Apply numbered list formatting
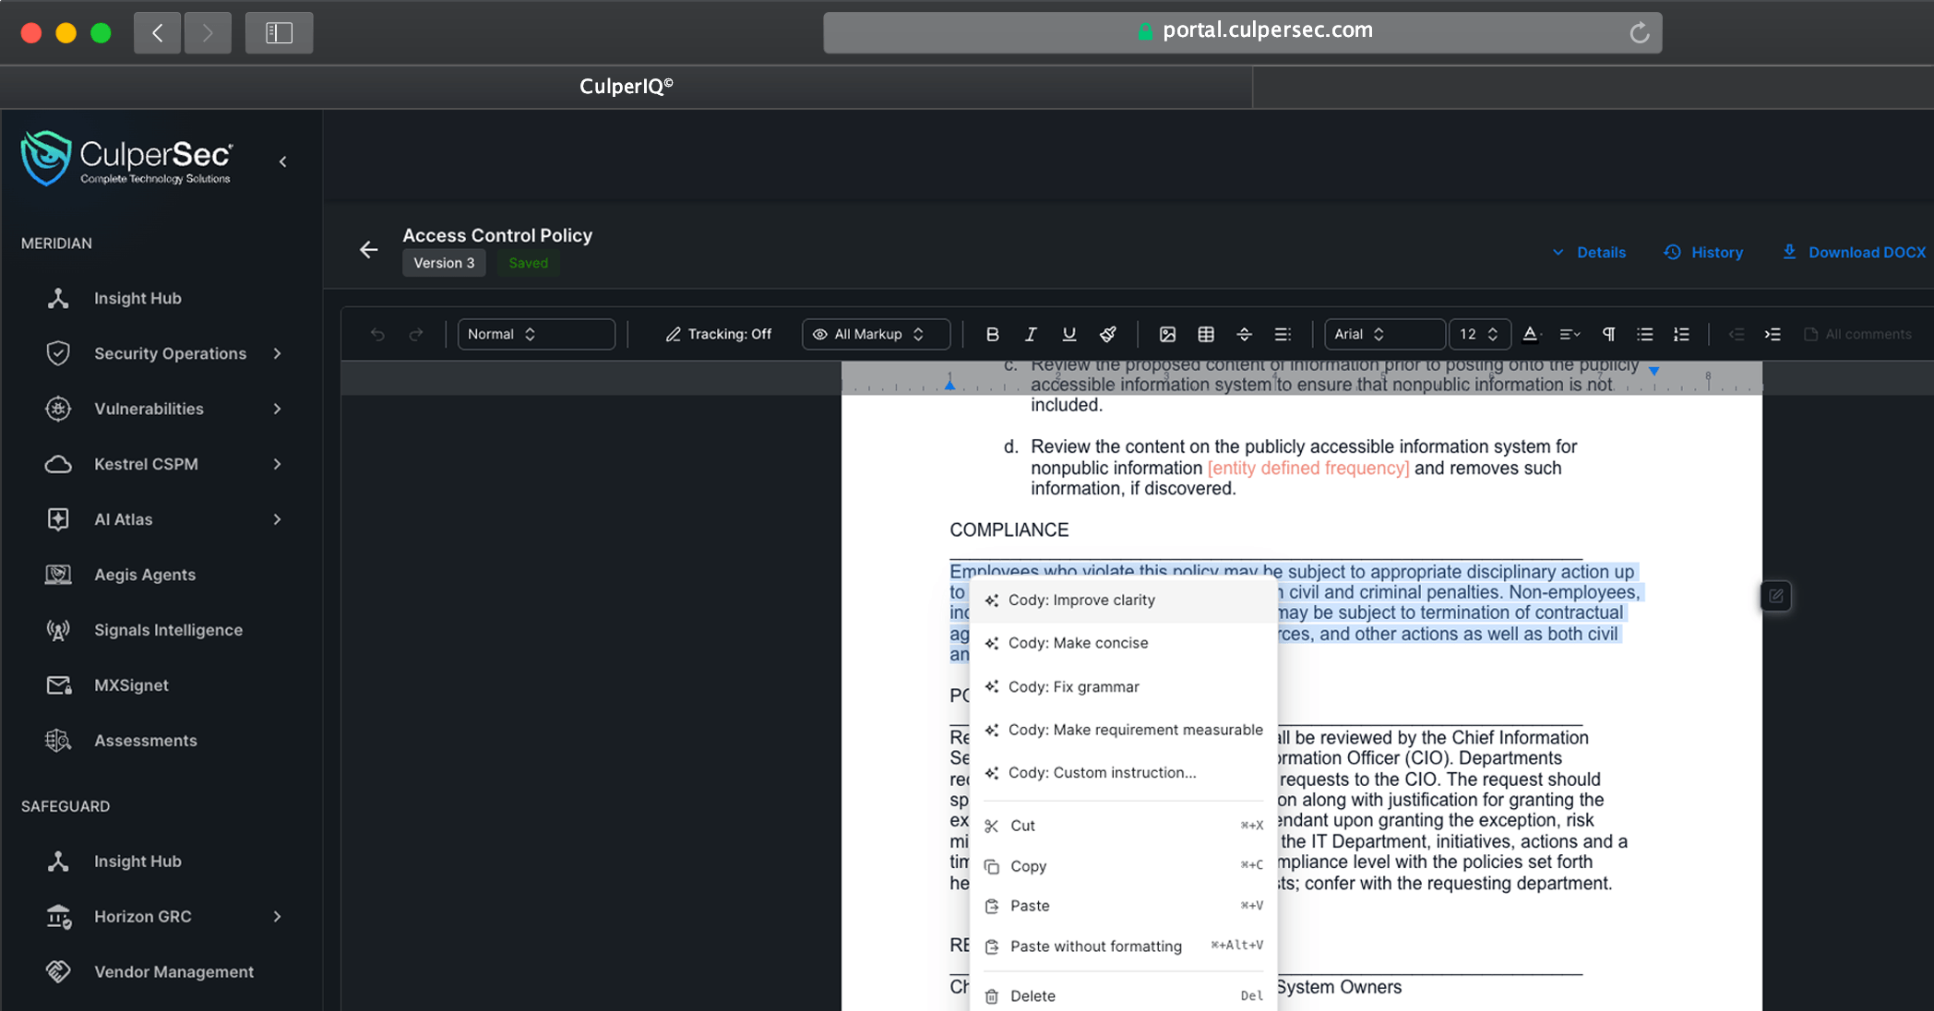The image size is (1934, 1011). (1682, 334)
